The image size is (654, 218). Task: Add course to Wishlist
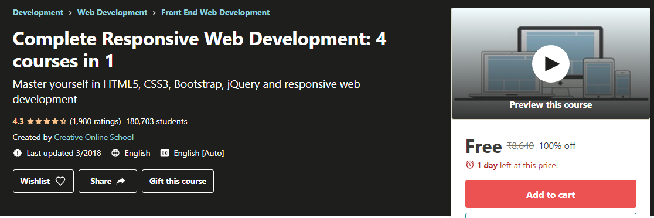click(x=43, y=181)
